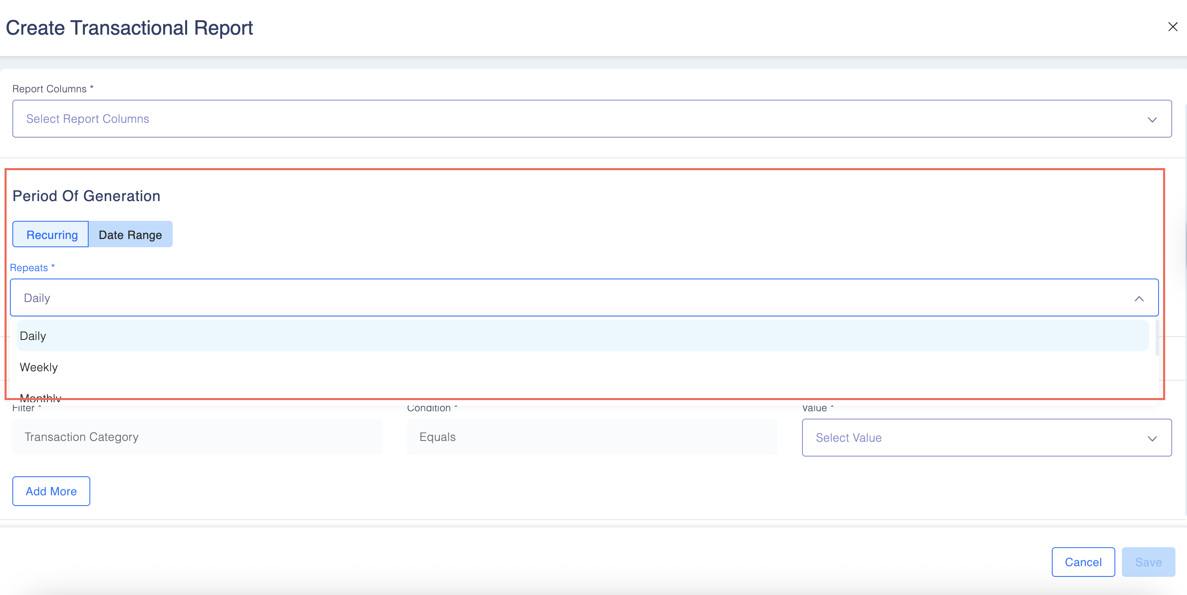Image resolution: width=1187 pixels, height=595 pixels.
Task: Click the Period Of Generation heading
Action: (86, 196)
